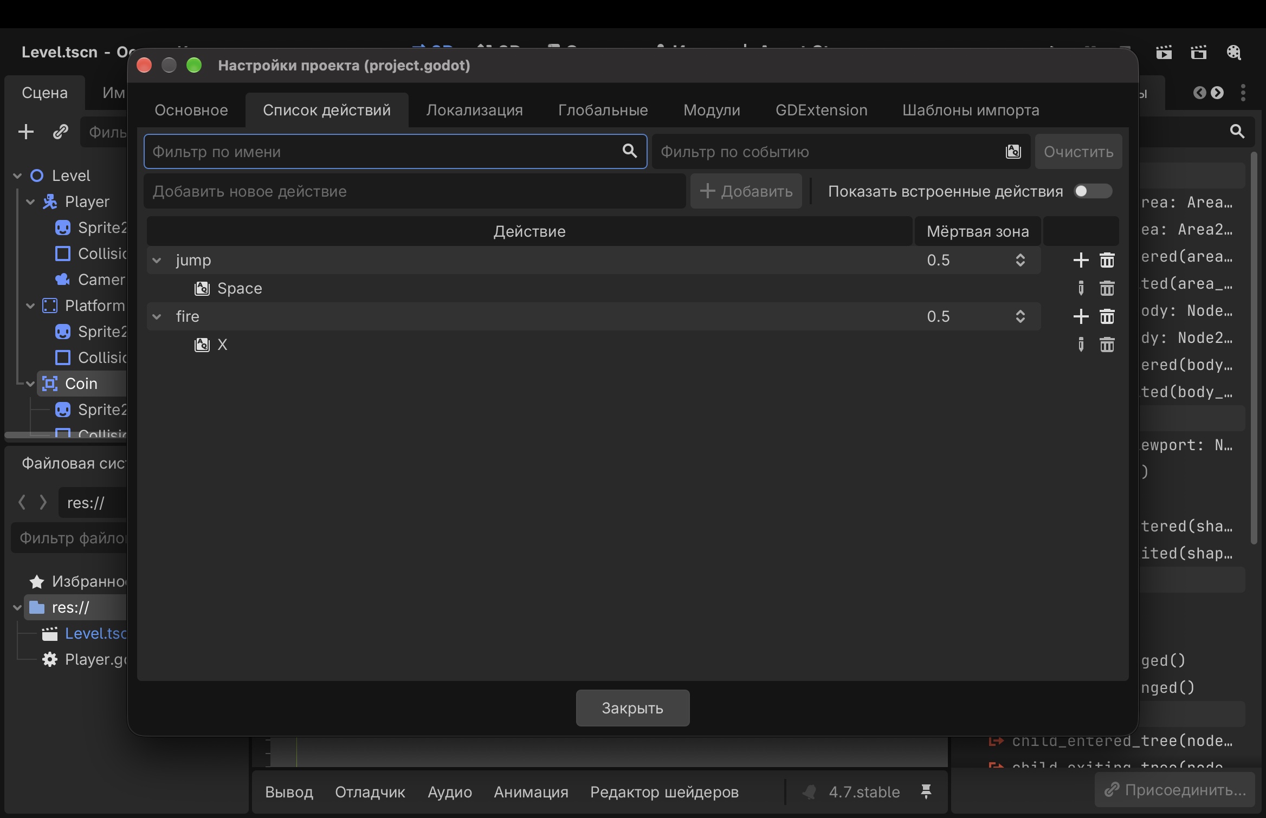Open the Глобальные tab

coord(603,110)
